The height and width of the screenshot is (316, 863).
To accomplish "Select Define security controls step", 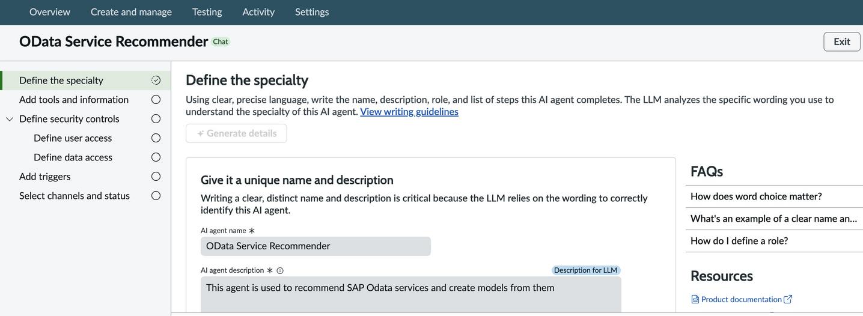I will pyautogui.click(x=85, y=119).
